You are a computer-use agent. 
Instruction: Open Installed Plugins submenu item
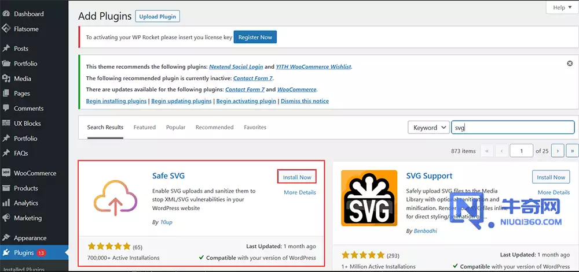pyautogui.click(x=24, y=270)
